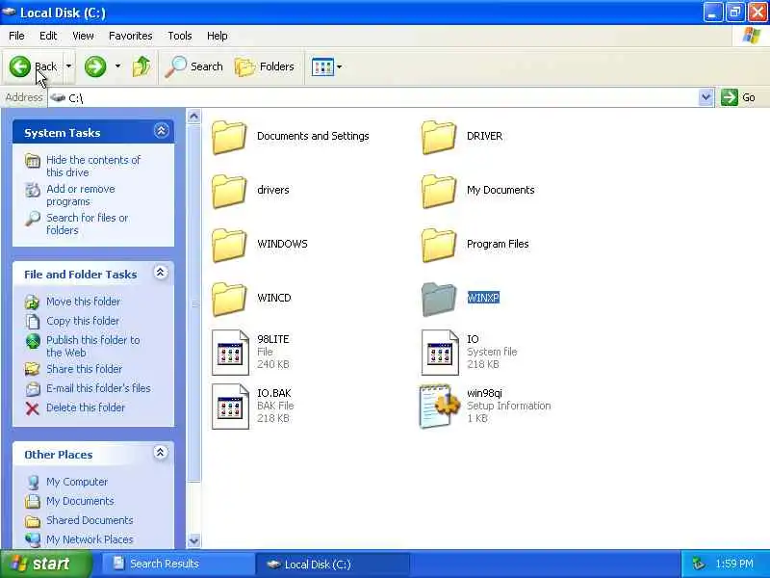This screenshot has height=578, width=770.
Task: Open the Search toolbar button
Action: (x=194, y=66)
